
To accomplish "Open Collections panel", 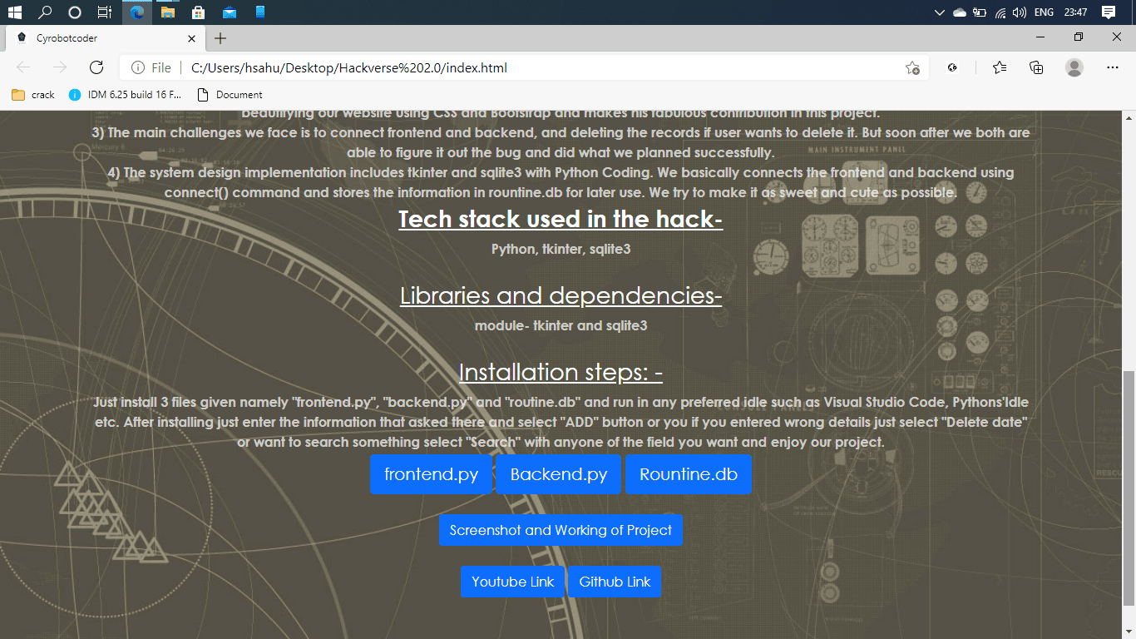I will point(1036,68).
